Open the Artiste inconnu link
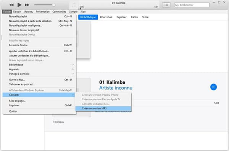The image size is (229, 151). coord(116,88)
